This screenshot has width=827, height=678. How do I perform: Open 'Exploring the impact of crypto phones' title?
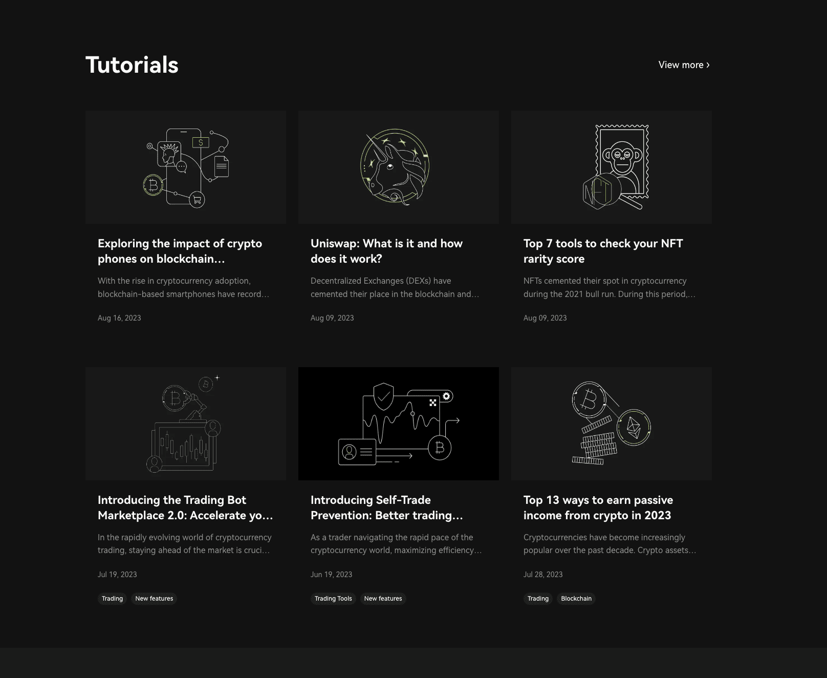pyautogui.click(x=180, y=251)
